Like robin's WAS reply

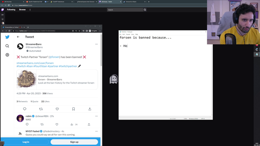point(57,125)
